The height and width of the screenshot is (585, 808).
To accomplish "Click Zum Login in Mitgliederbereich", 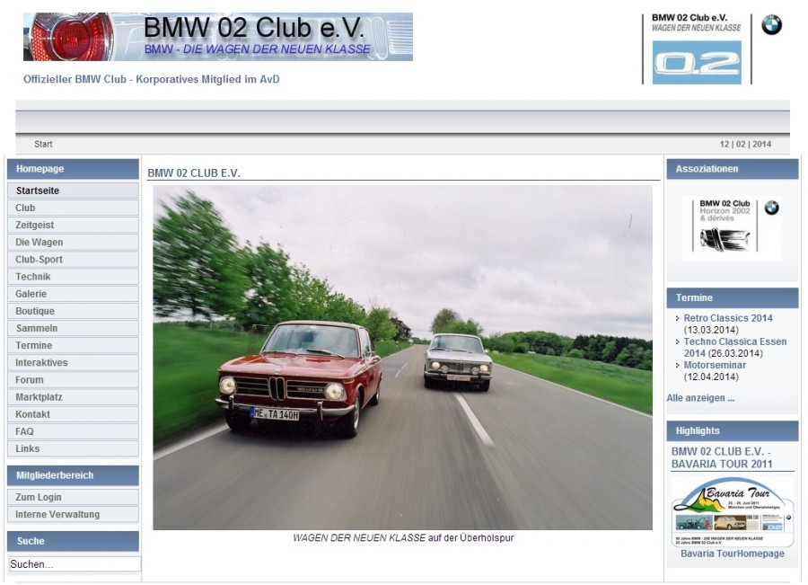I will tap(74, 497).
